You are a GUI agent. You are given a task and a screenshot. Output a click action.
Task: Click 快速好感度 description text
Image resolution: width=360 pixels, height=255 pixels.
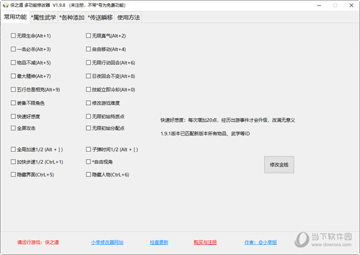click(x=228, y=120)
